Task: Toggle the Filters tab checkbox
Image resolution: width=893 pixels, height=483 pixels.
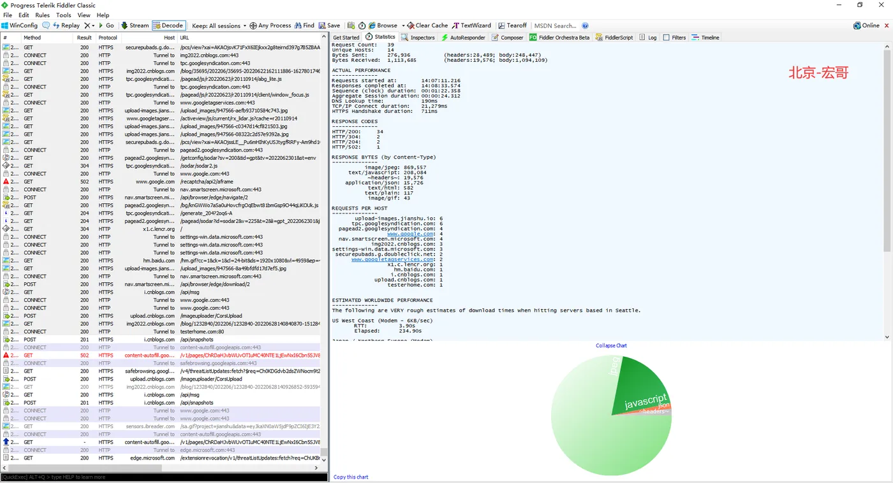Action: point(666,38)
